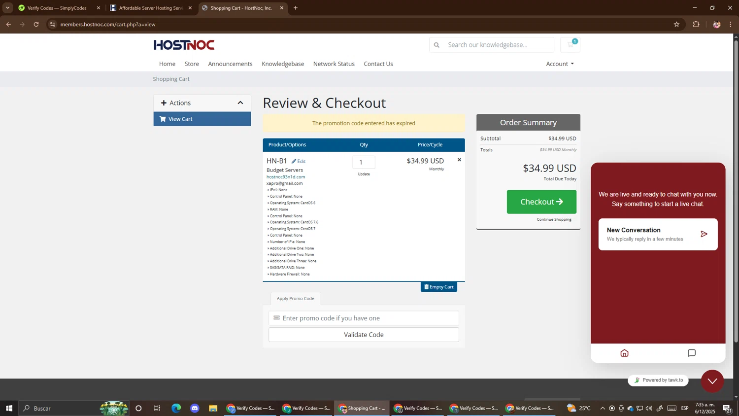Proceed with the green Checkout button

coord(541,202)
